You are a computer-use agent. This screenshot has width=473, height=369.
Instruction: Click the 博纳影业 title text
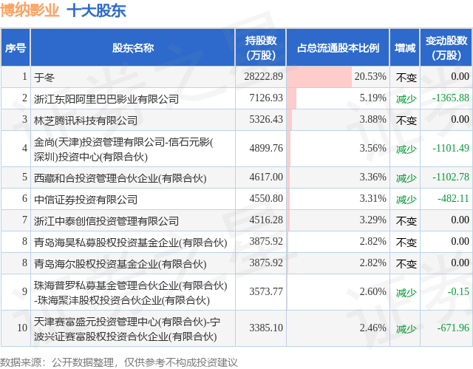[30, 10]
